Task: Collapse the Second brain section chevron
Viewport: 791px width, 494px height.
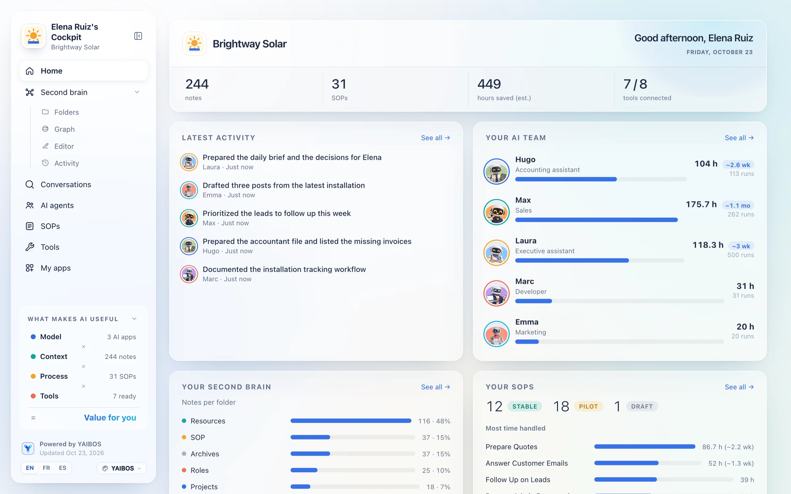Action: (x=137, y=92)
